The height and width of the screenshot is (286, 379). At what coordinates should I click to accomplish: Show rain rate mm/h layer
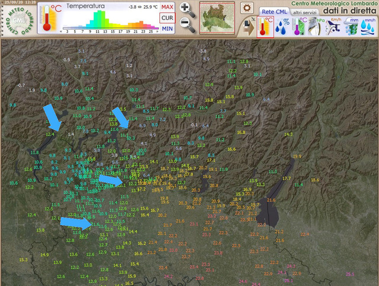click(x=368, y=27)
